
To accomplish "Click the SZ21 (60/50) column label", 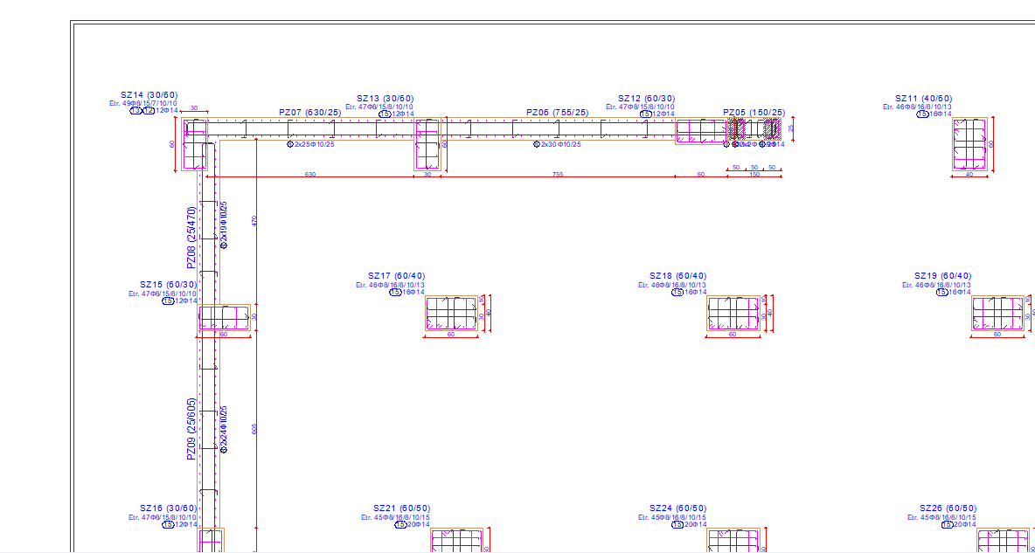I will [x=401, y=508].
